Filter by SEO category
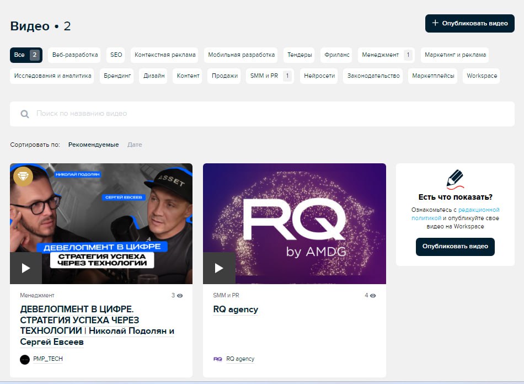The height and width of the screenshot is (384, 524). click(x=116, y=55)
